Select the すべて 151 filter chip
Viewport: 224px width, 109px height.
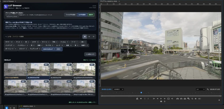[9, 42]
